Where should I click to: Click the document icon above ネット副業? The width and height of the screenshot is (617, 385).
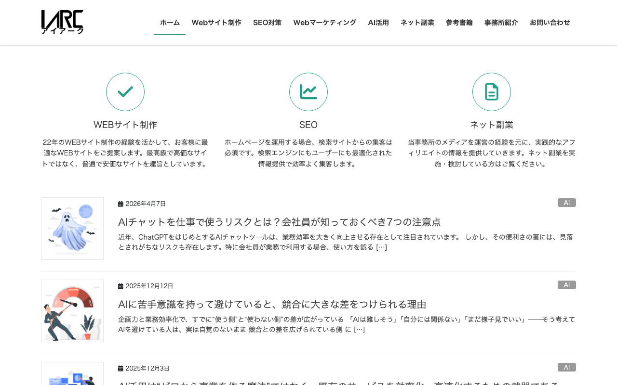pyautogui.click(x=492, y=92)
